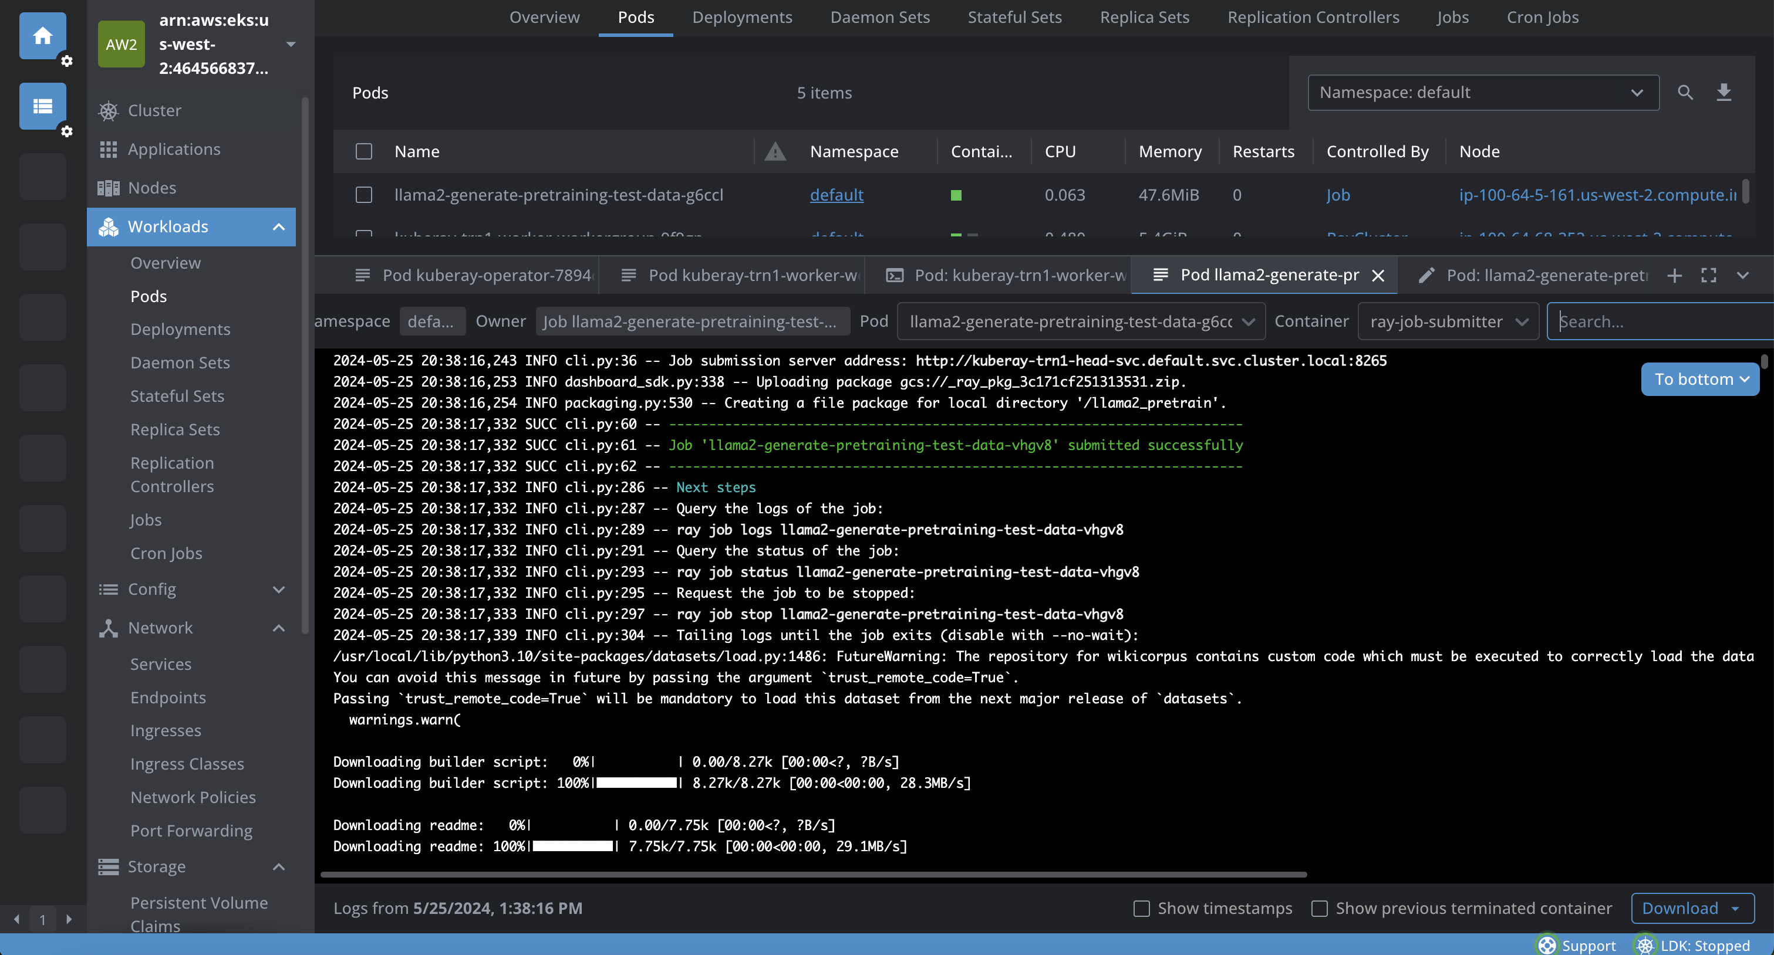Click the To bottom button

(x=1699, y=379)
